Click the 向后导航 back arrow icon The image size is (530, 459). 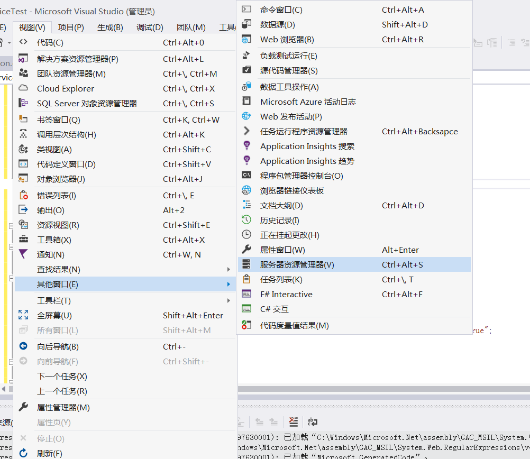[23, 346]
